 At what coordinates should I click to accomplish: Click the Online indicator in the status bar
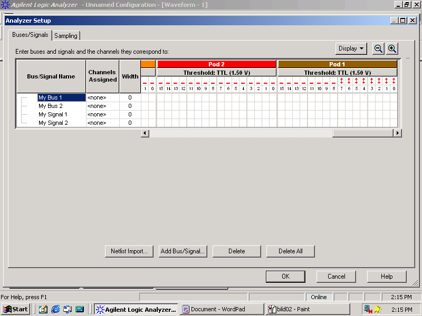point(319,297)
